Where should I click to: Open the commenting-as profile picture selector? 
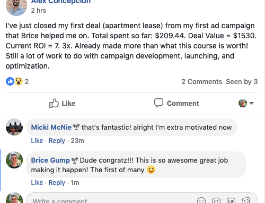tap(243, 103)
